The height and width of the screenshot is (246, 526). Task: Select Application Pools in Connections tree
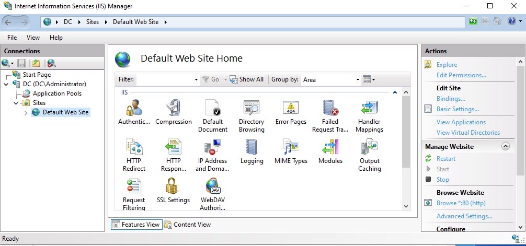click(57, 93)
